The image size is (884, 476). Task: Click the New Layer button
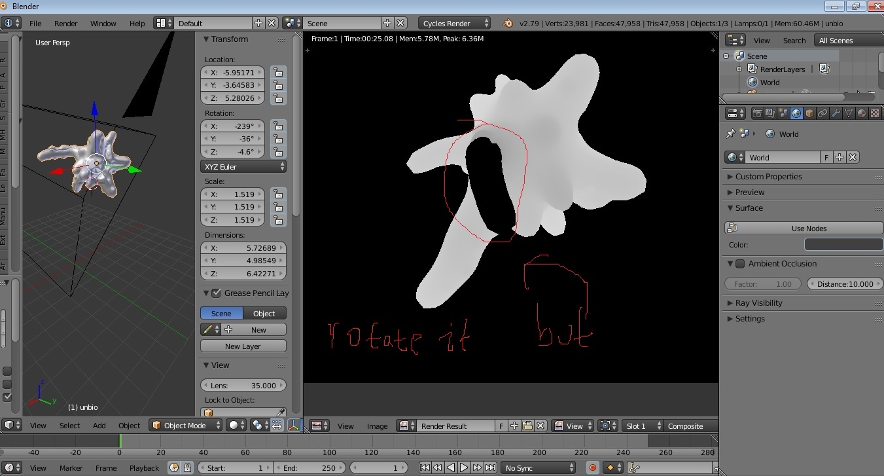[243, 346]
